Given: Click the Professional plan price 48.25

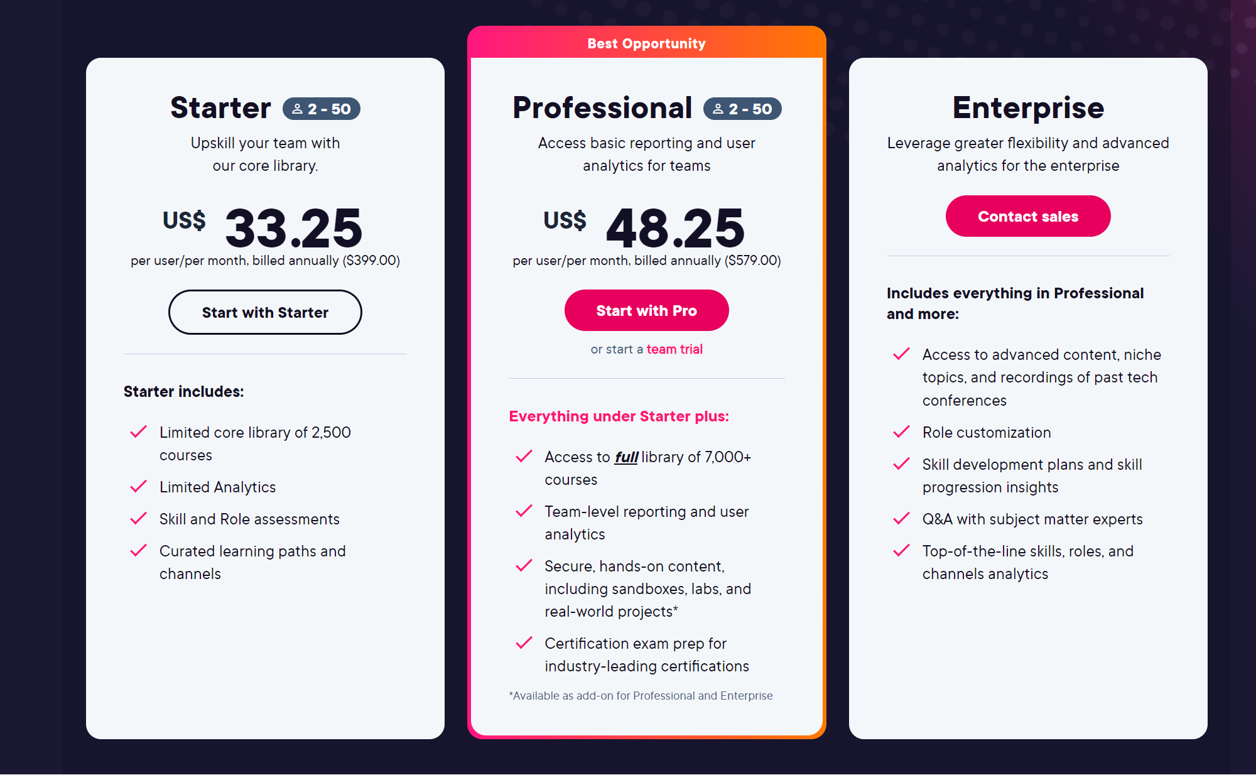Looking at the screenshot, I should (675, 228).
